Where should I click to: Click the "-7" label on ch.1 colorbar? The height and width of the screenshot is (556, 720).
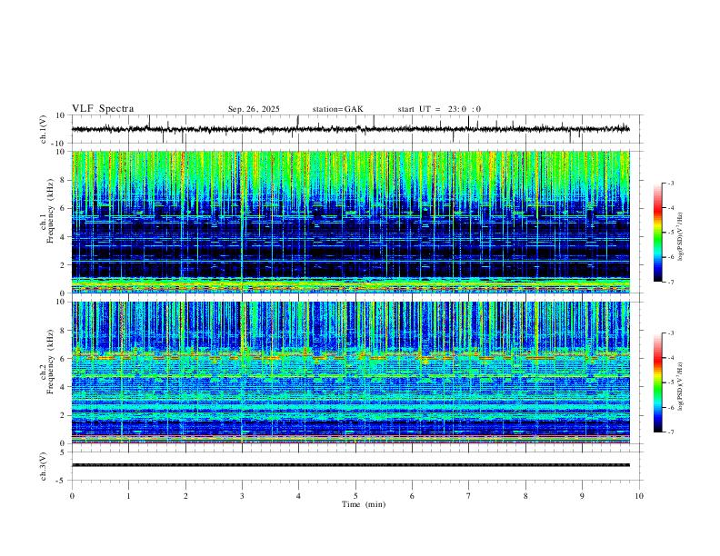pos(670,282)
